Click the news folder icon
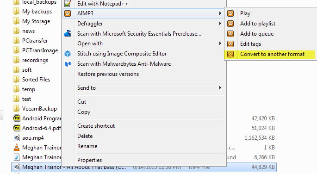This screenshot has width=317, height=174. pyautogui.click(x=16, y=31)
